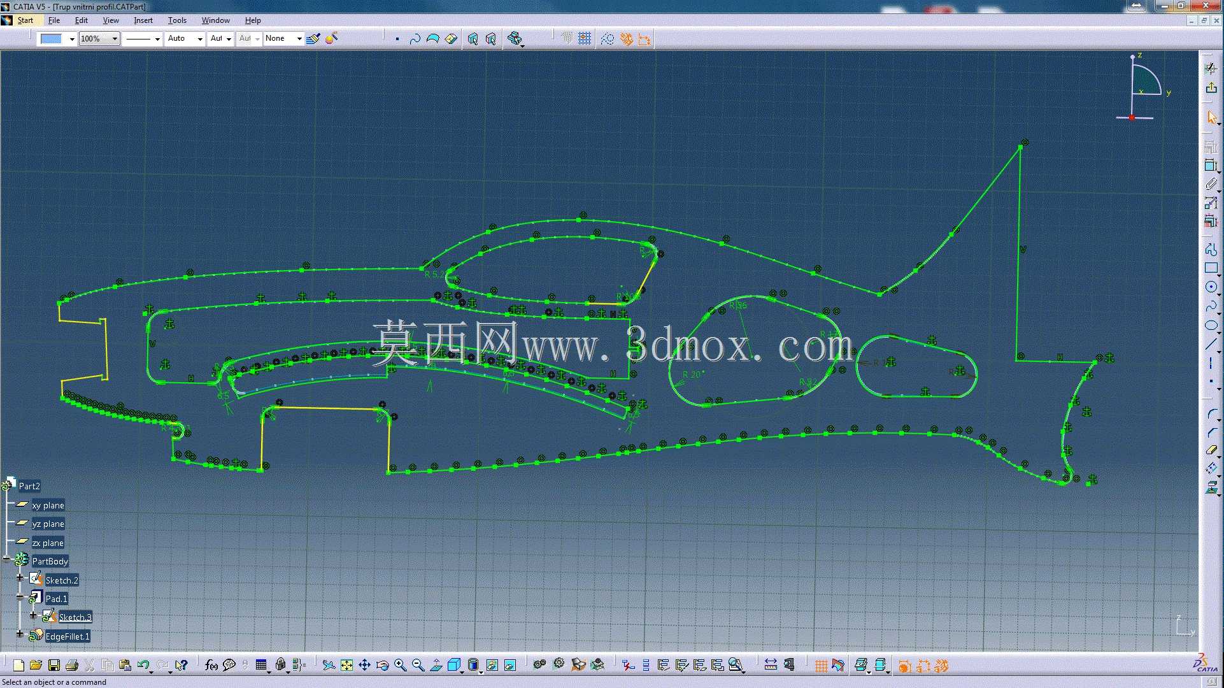Open the Design Table icon

click(261, 666)
